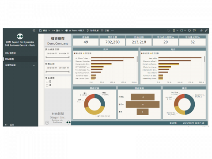The height and width of the screenshot is (159, 212).
Task: Click the card showing value 32
Action: [x=193, y=41]
